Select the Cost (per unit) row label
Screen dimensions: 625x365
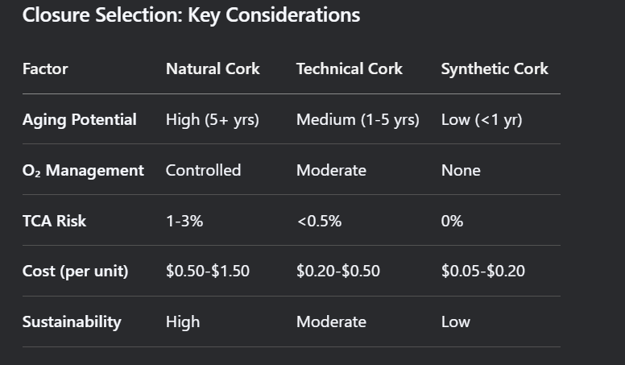point(76,272)
